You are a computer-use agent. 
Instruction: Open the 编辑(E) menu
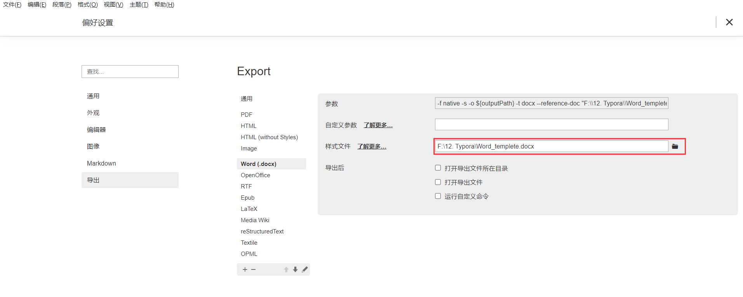coord(37,5)
